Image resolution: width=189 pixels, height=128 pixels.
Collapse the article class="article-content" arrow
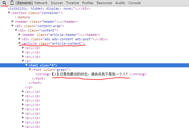tap(19, 43)
